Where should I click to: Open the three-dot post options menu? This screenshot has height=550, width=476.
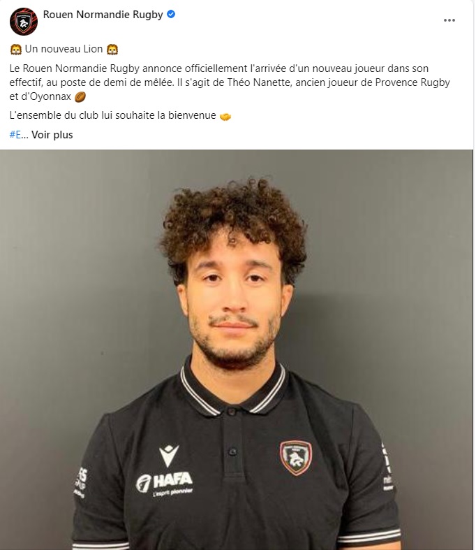pos(449,20)
